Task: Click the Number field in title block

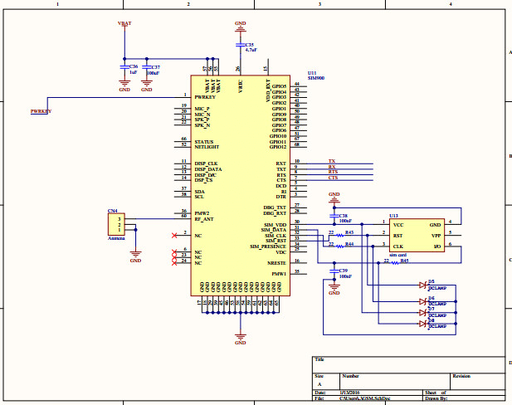Action: pos(395,381)
